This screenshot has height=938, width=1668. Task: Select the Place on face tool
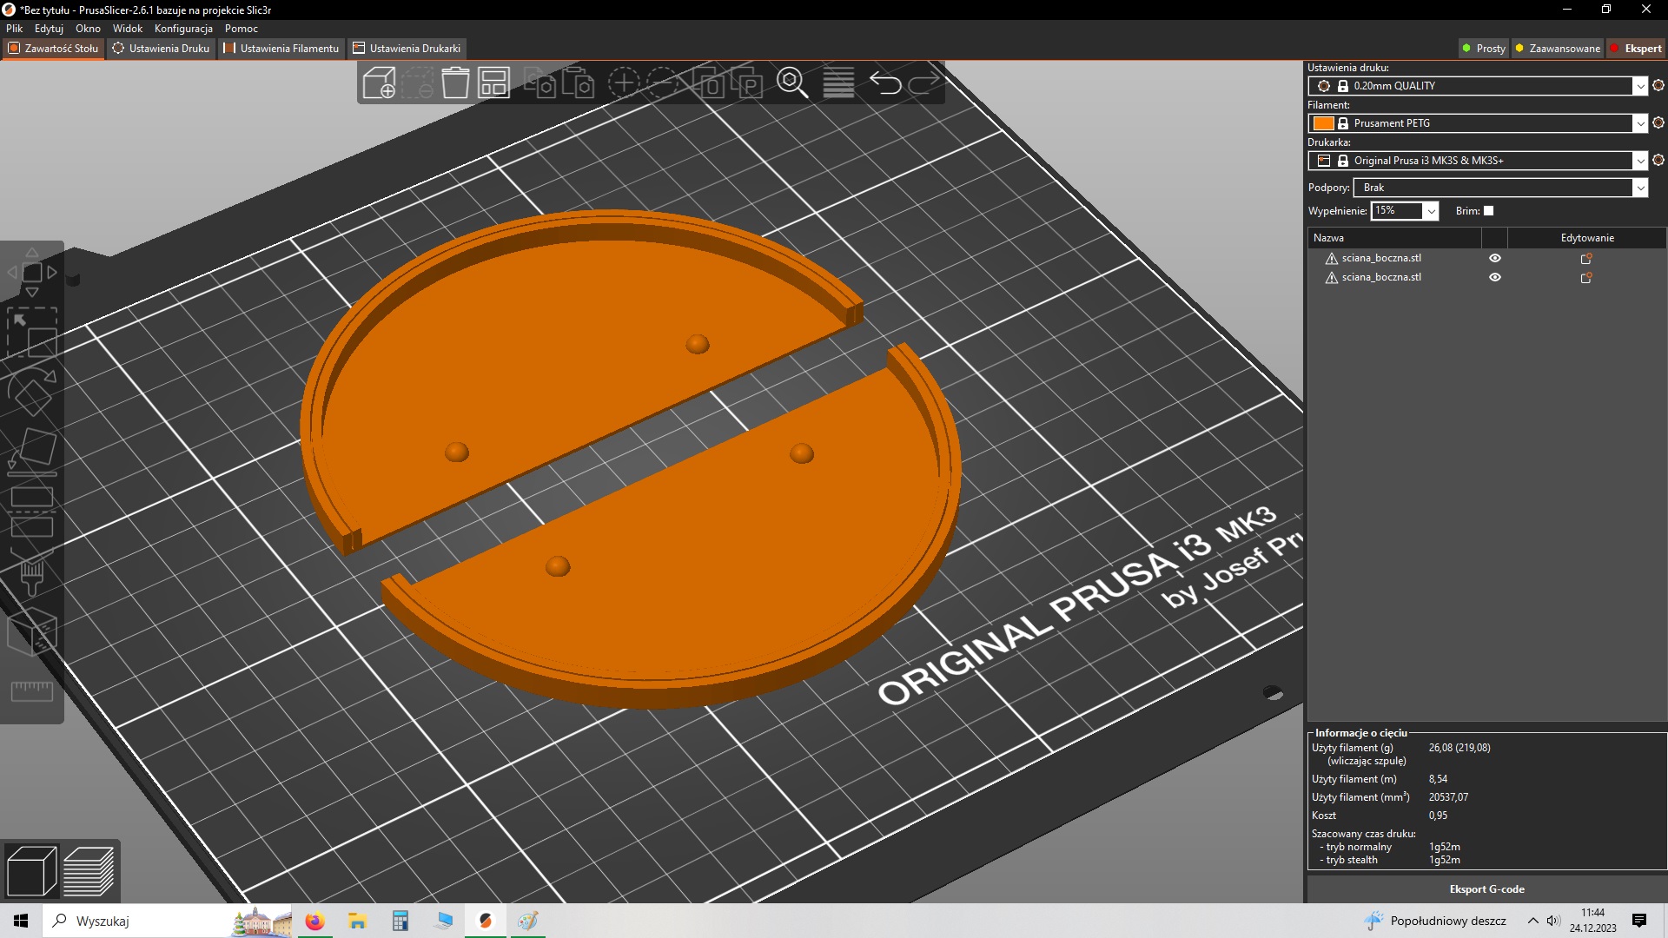tap(31, 452)
